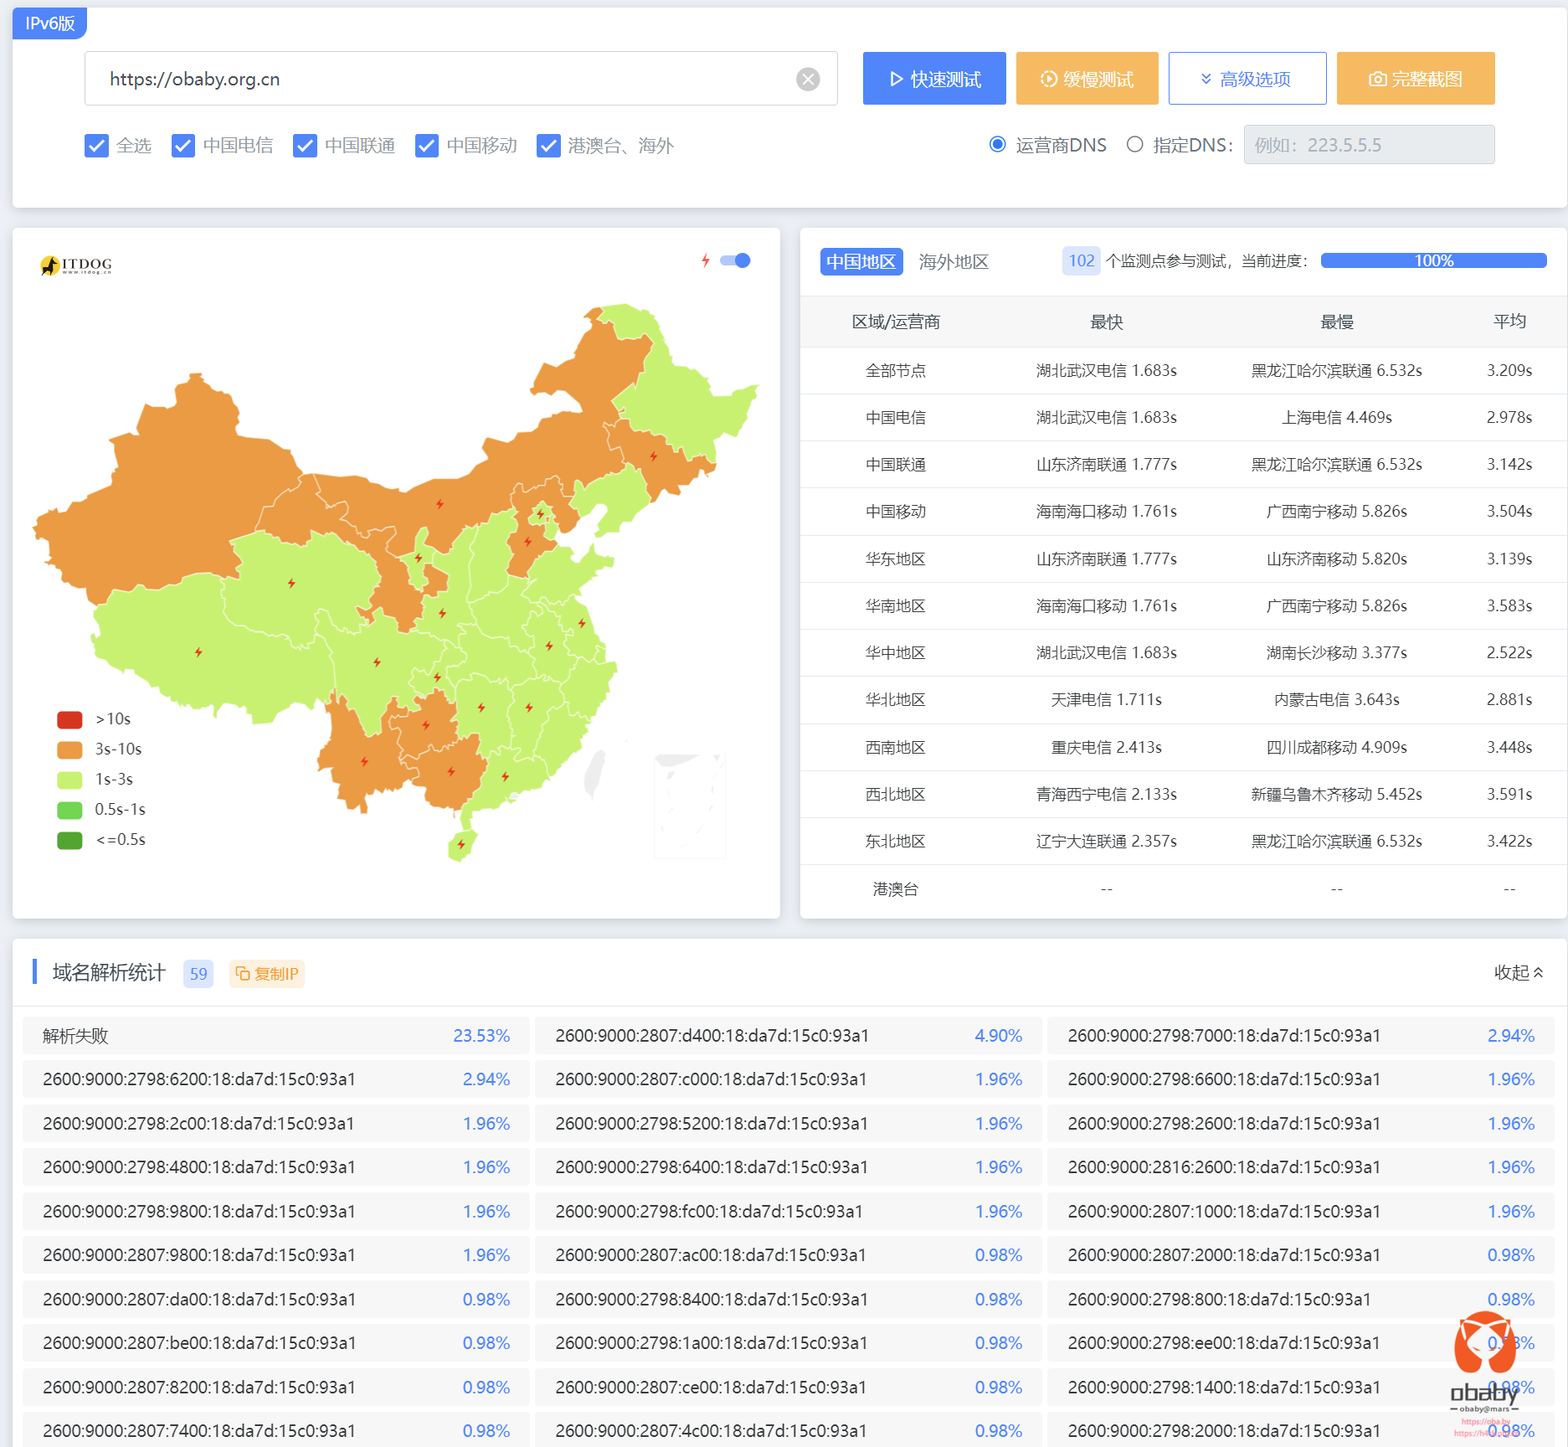Clear the URL using the X icon

tap(807, 79)
